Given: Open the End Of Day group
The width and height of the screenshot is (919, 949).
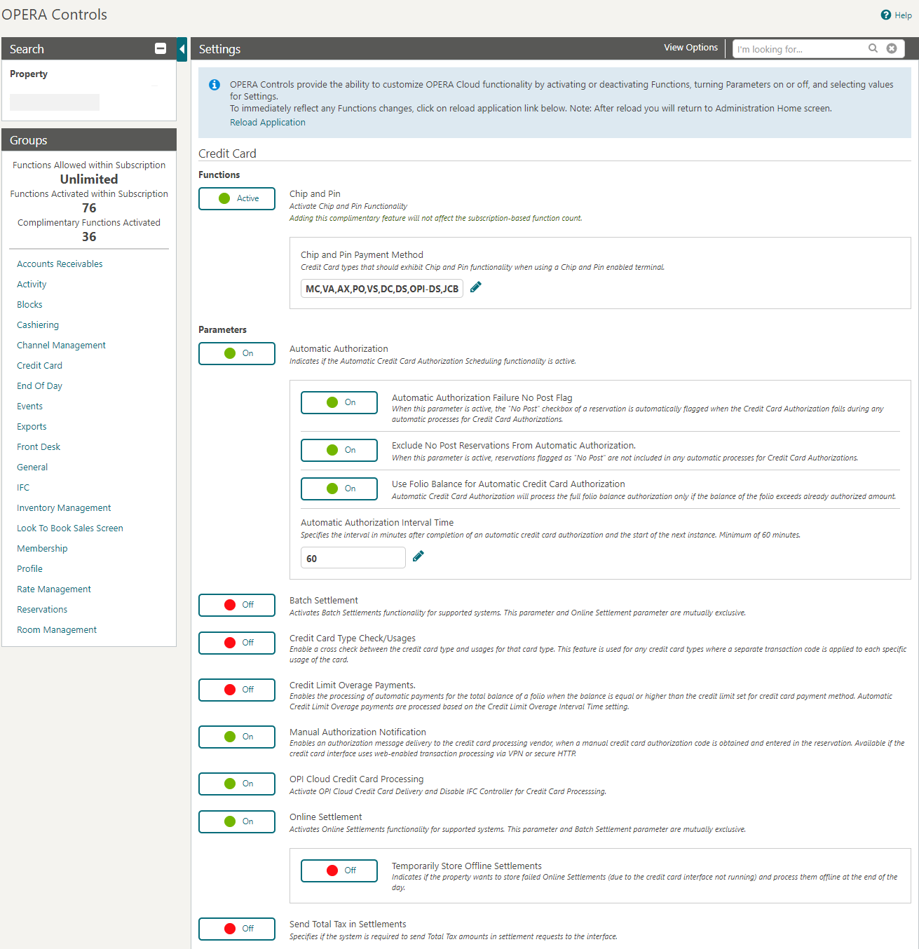Looking at the screenshot, I should point(39,386).
